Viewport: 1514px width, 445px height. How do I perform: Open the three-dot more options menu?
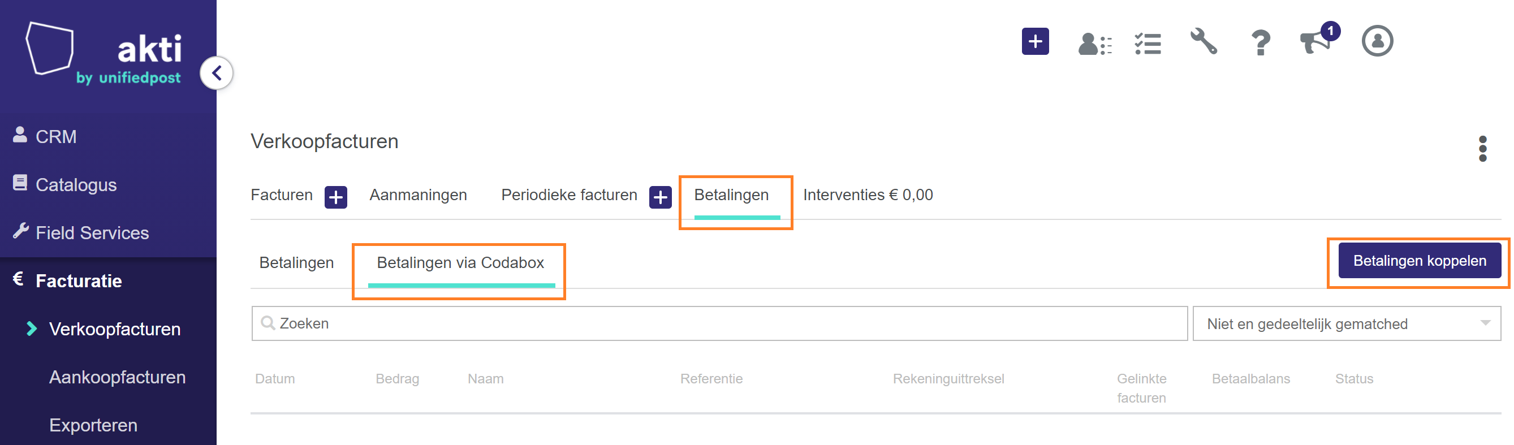coord(1482,149)
